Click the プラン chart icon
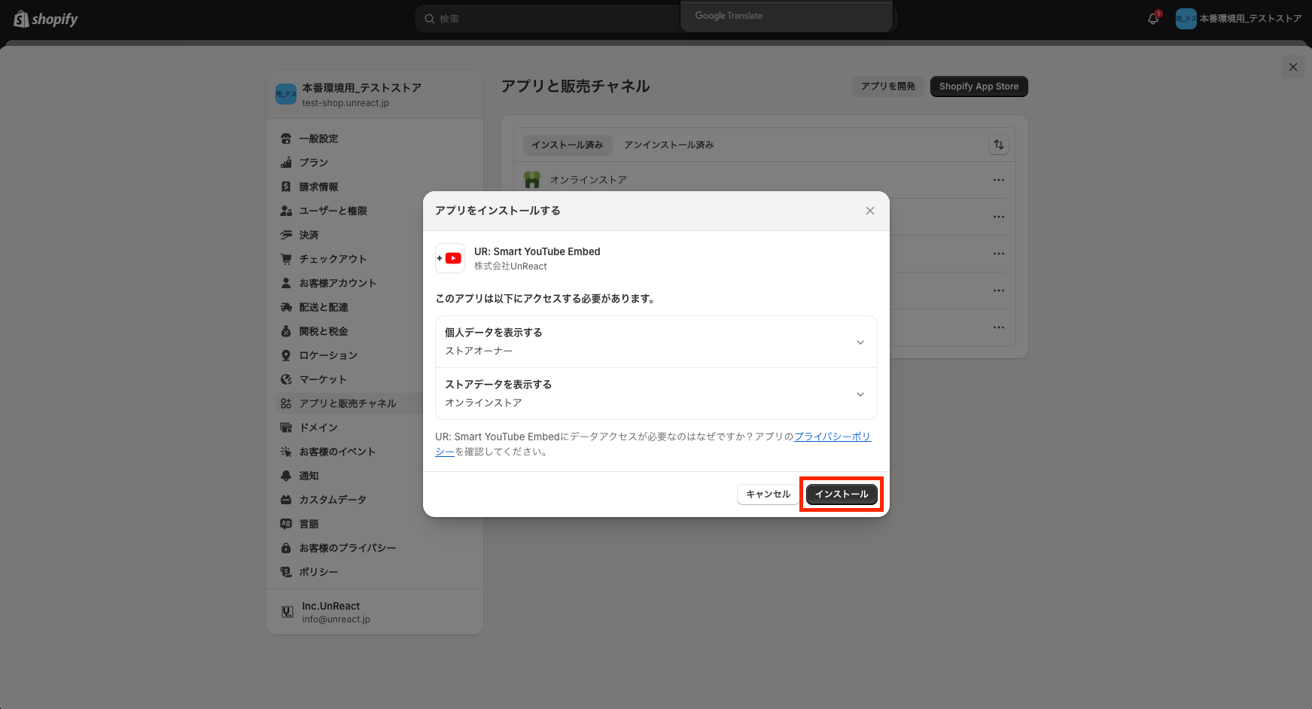1312x709 pixels. pos(286,163)
